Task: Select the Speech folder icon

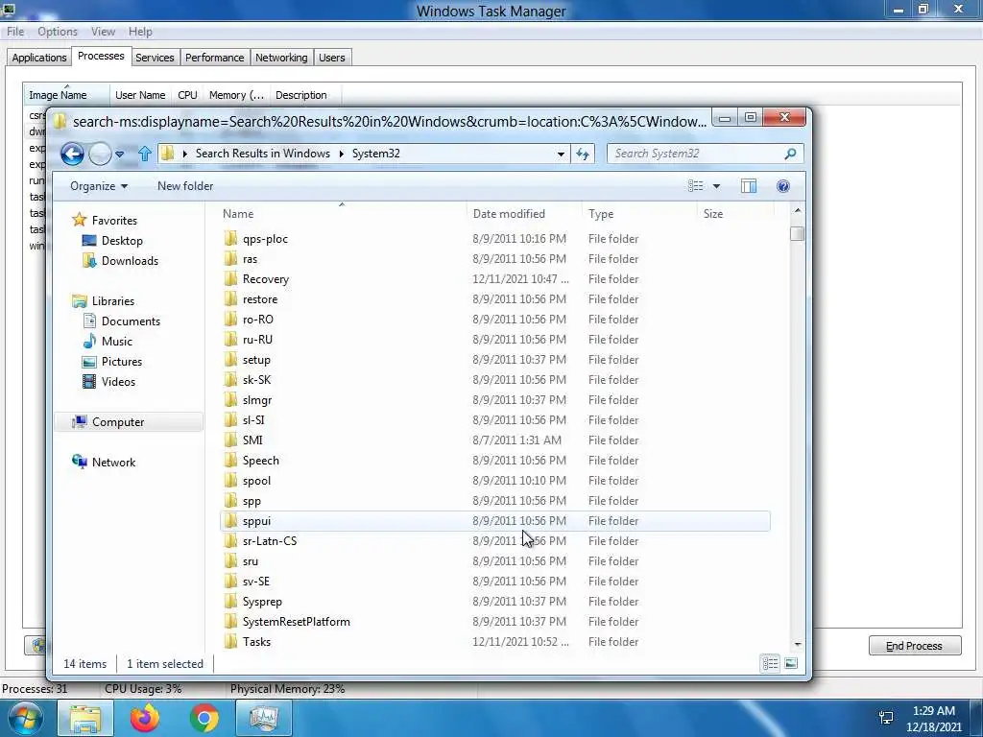Action: pyautogui.click(x=230, y=461)
